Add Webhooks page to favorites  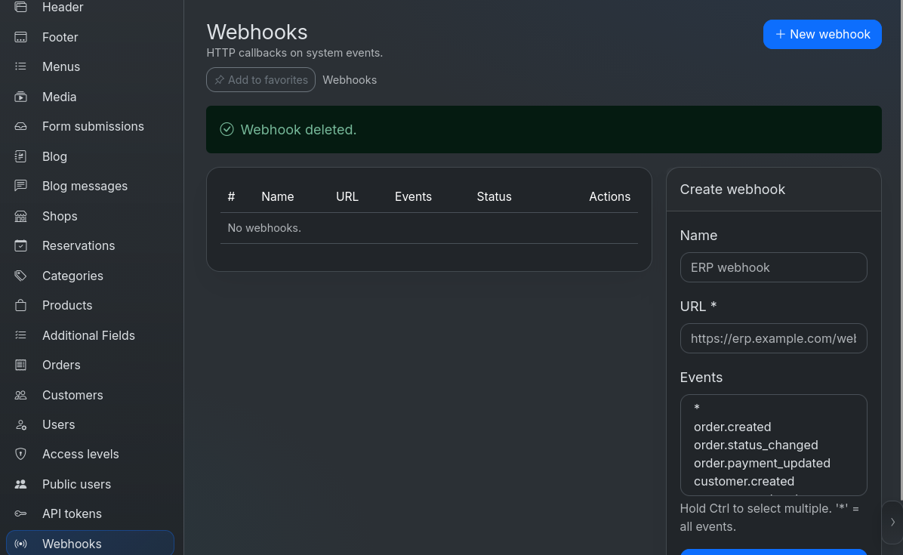click(261, 80)
